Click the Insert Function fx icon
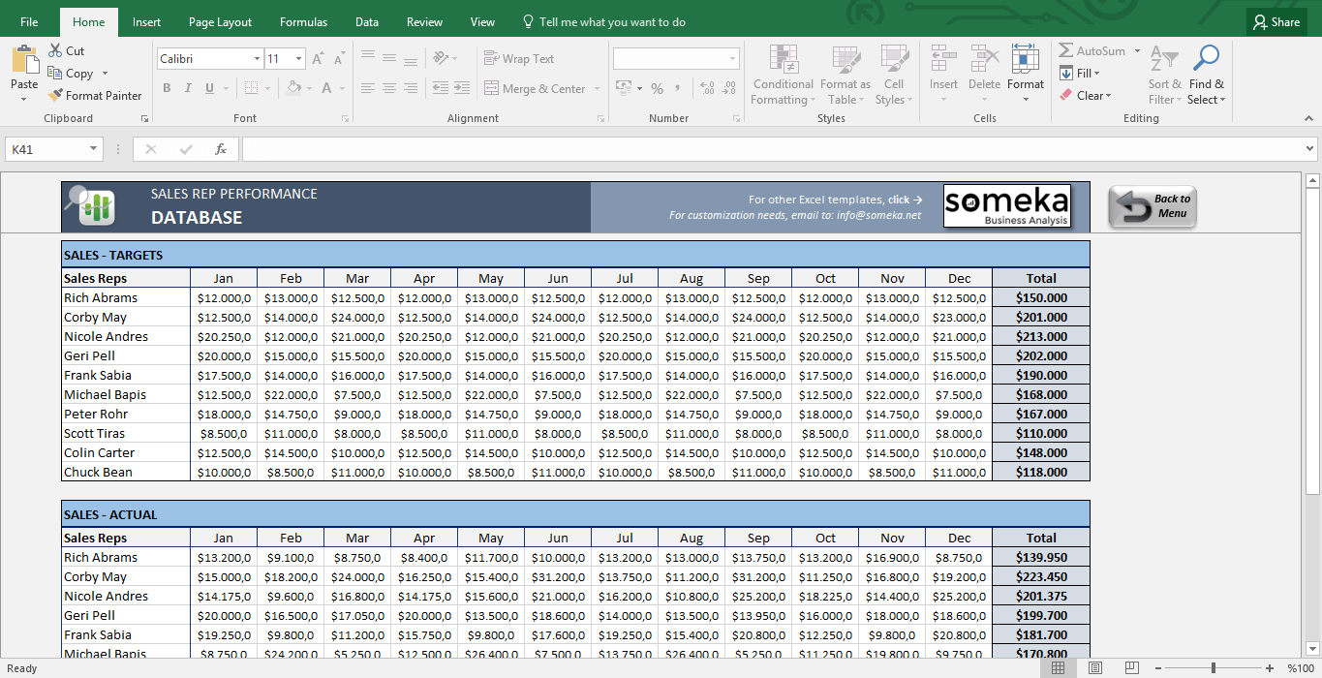This screenshot has width=1322, height=678. (221, 149)
